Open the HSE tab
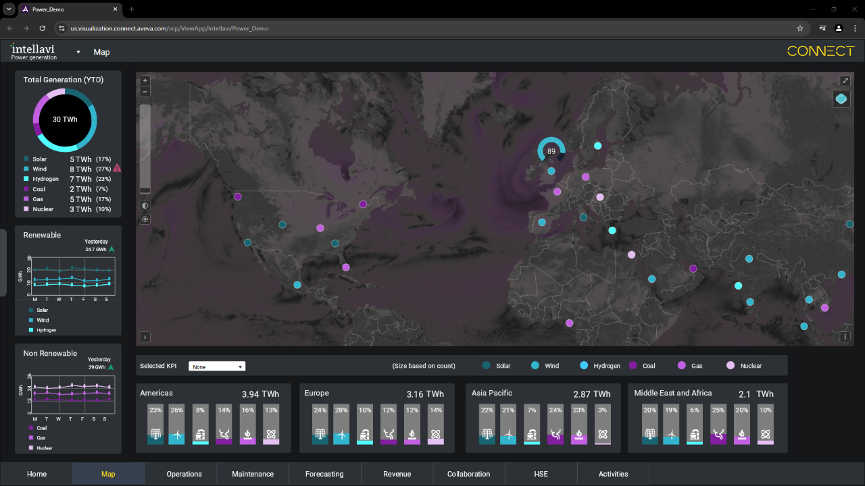The width and height of the screenshot is (865, 486). tap(541, 474)
